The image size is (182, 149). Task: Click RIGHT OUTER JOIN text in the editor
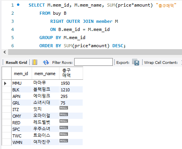pyautogui.click(x=72, y=21)
